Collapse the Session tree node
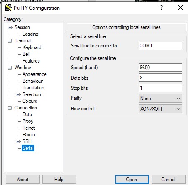 click(x=10, y=27)
